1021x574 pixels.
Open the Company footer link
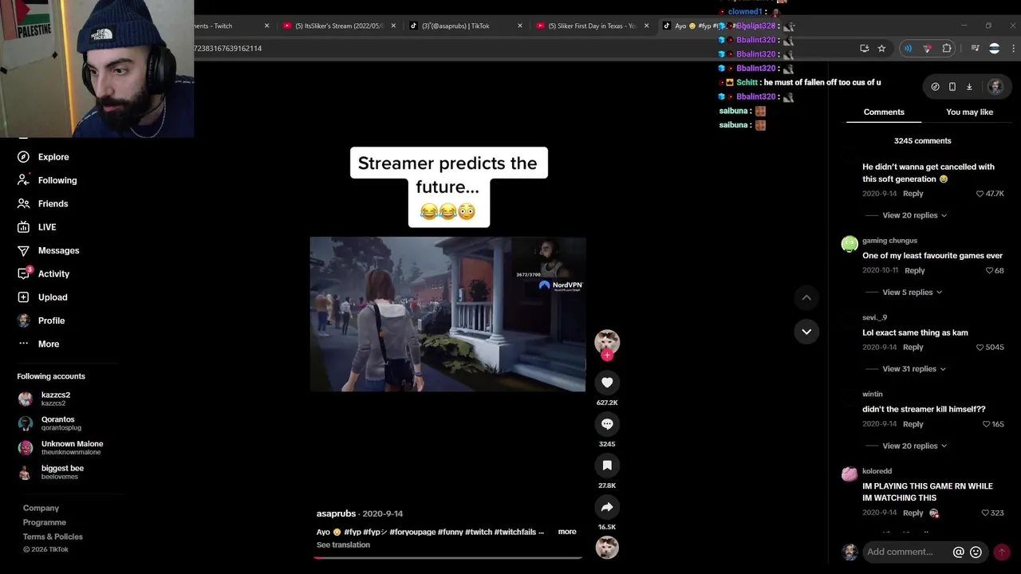tap(41, 509)
